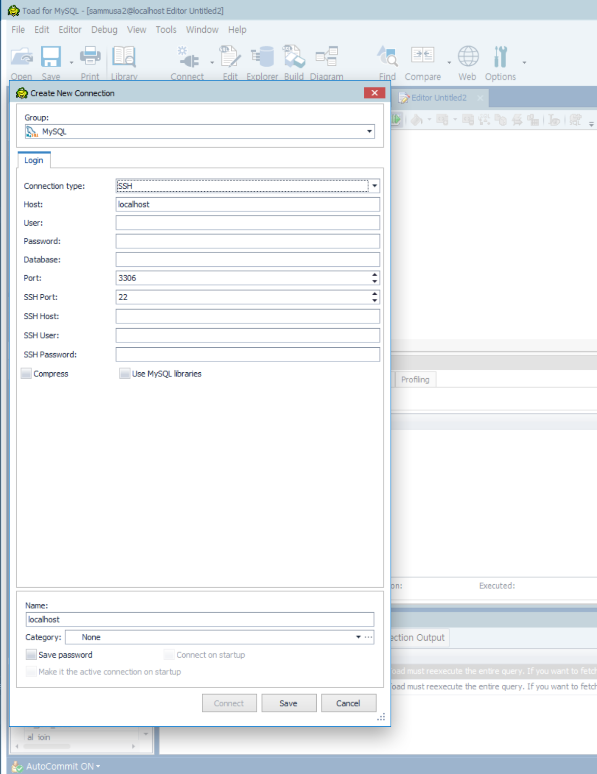Open the Group MySQL dropdown

pyautogui.click(x=369, y=131)
